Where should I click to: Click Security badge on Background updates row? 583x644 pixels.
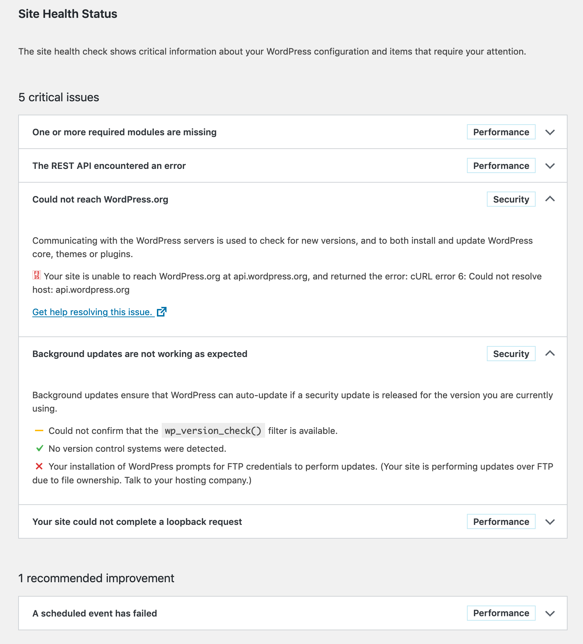coord(511,354)
